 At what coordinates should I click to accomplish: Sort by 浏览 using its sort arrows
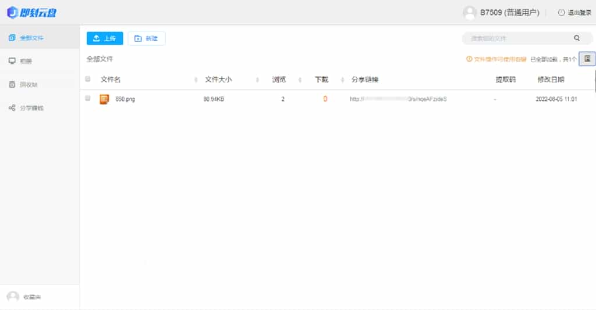pos(300,80)
